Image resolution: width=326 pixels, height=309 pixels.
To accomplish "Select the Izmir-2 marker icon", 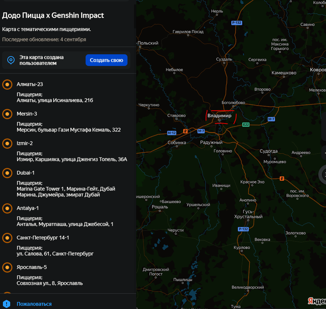I will click(7, 144).
